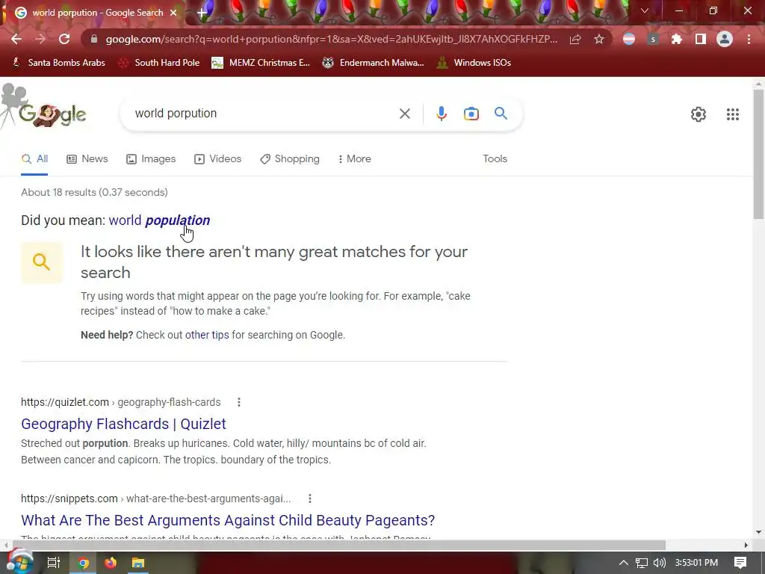Viewport: 765px width, 574px height.
Task: Reload the current page
Action: click(x=64, y=39)
